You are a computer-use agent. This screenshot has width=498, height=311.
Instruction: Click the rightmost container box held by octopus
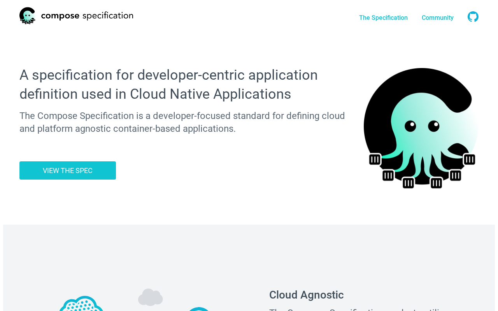(469, 159)
